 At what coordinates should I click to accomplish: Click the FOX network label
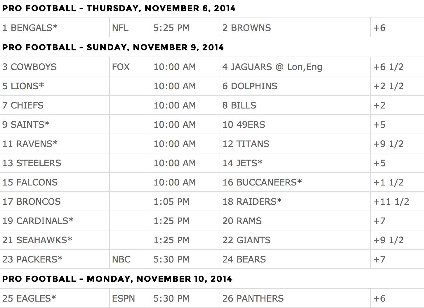[x=121, y=67]
